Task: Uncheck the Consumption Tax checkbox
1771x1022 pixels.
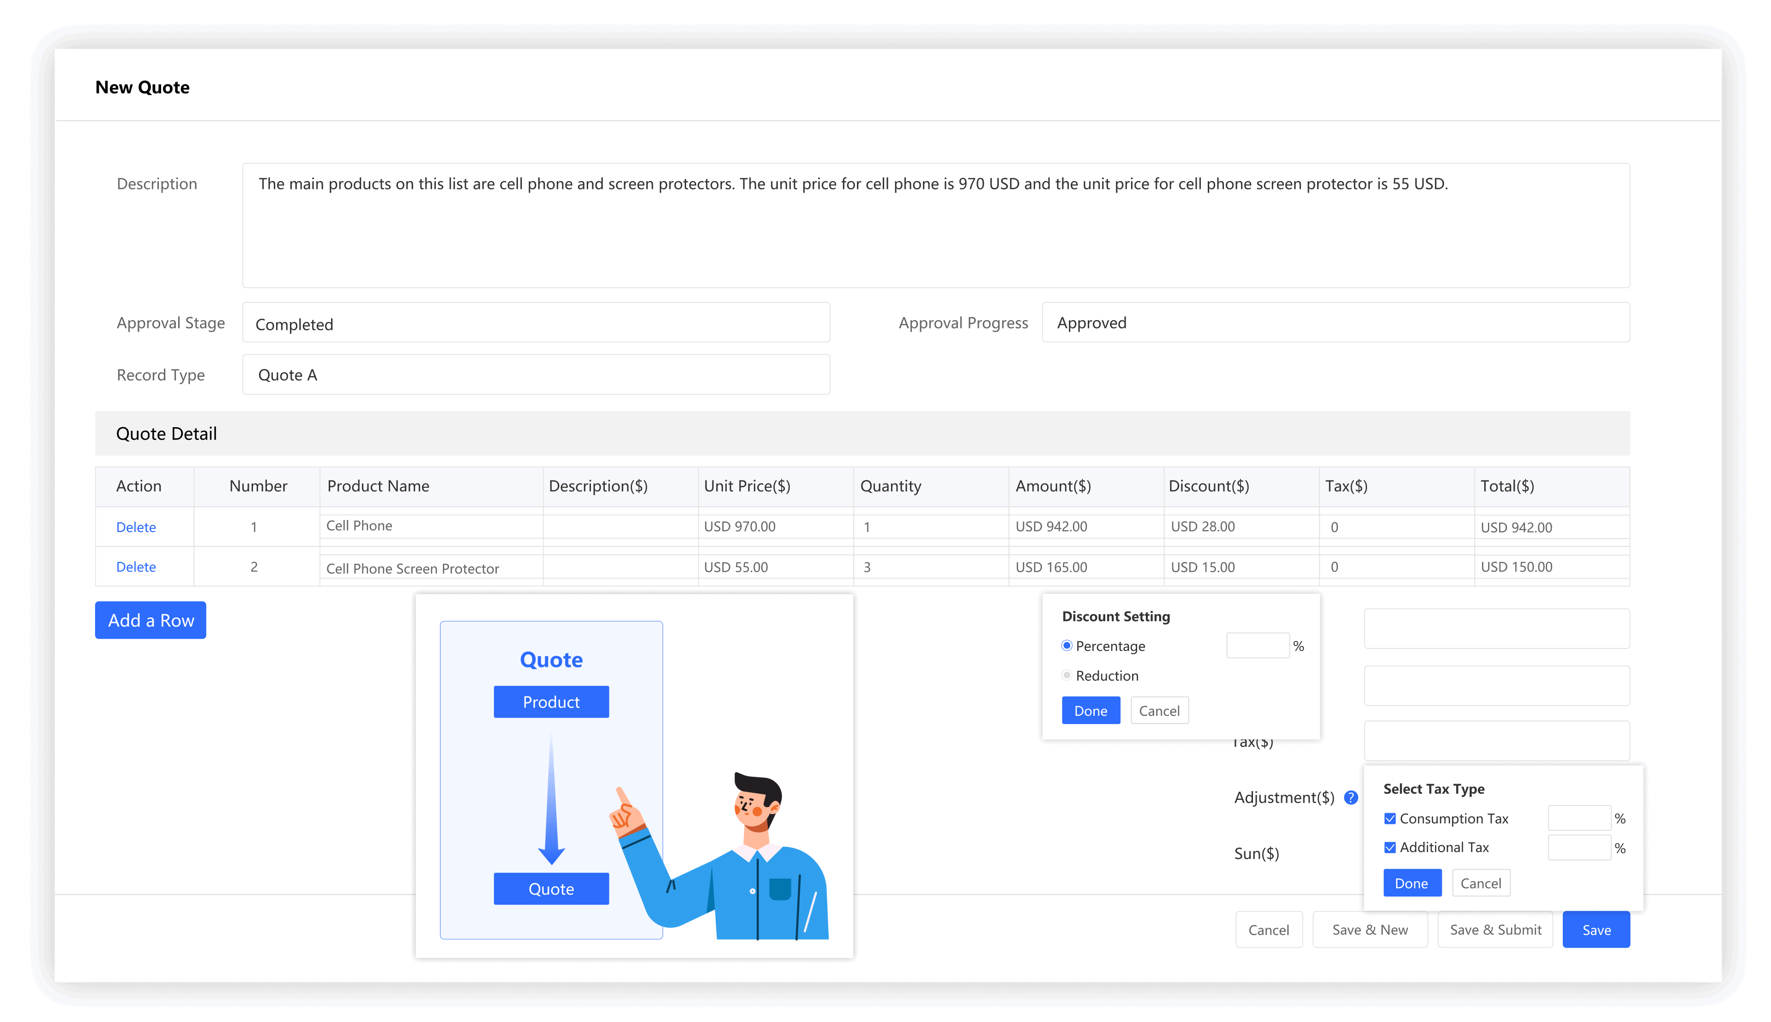Action: point(1389,818)
